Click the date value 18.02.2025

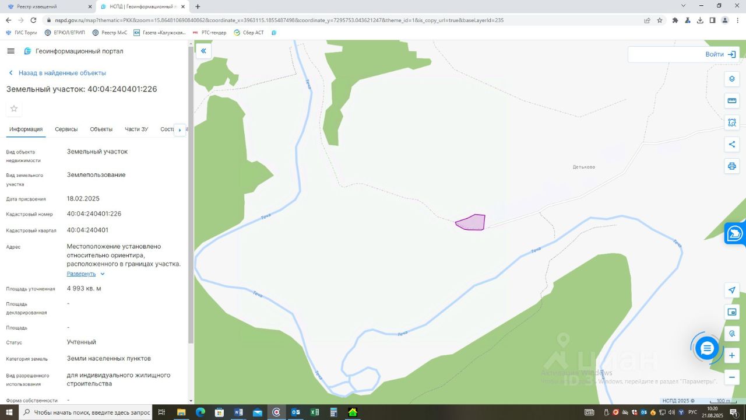(83, 198)
